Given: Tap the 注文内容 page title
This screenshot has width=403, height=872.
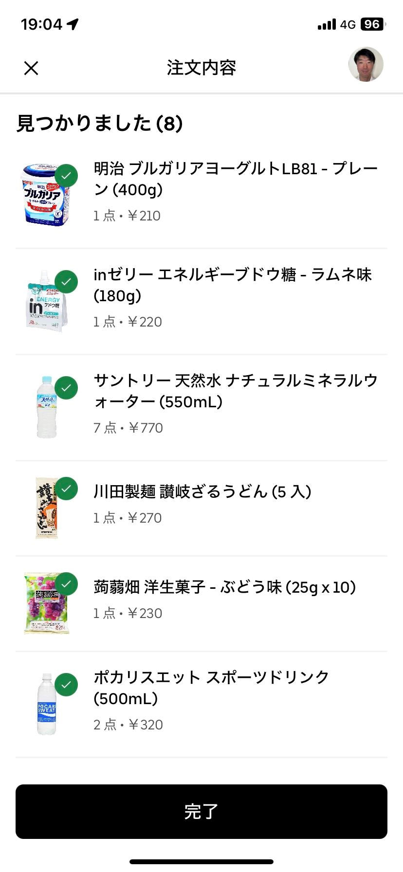Looking at the screenshot, I should coord(201,68).
